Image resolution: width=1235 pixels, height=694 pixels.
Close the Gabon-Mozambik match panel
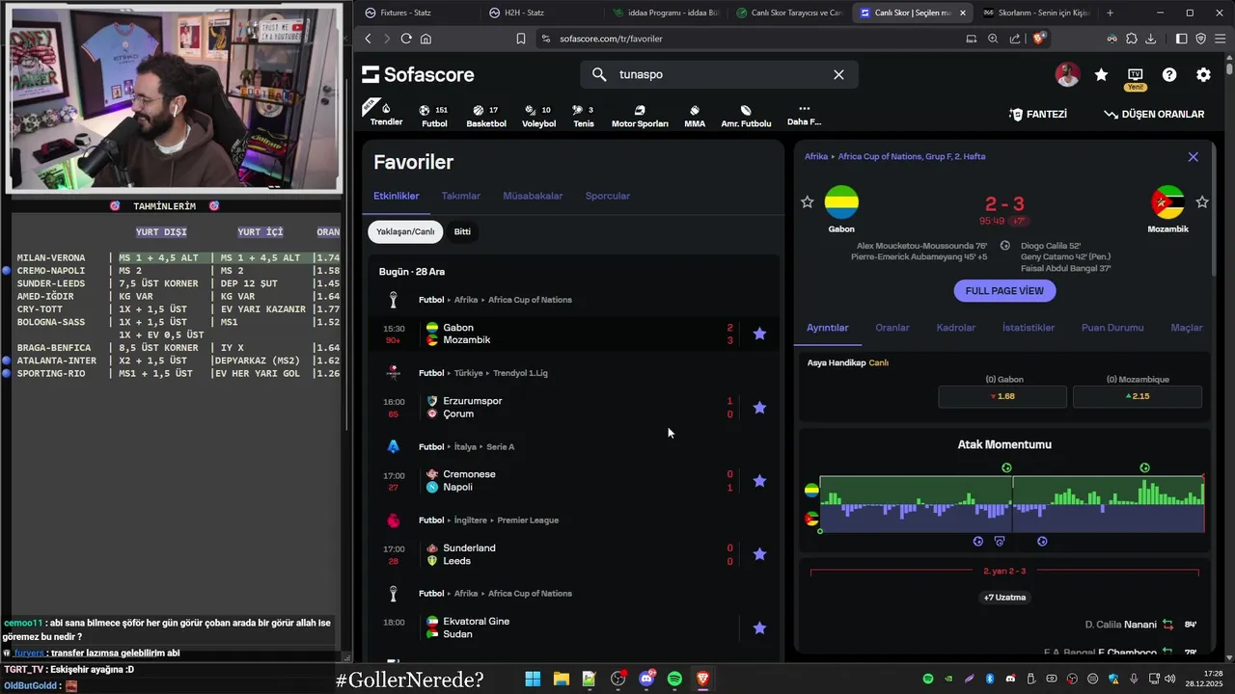click(x=1193, y=157)
